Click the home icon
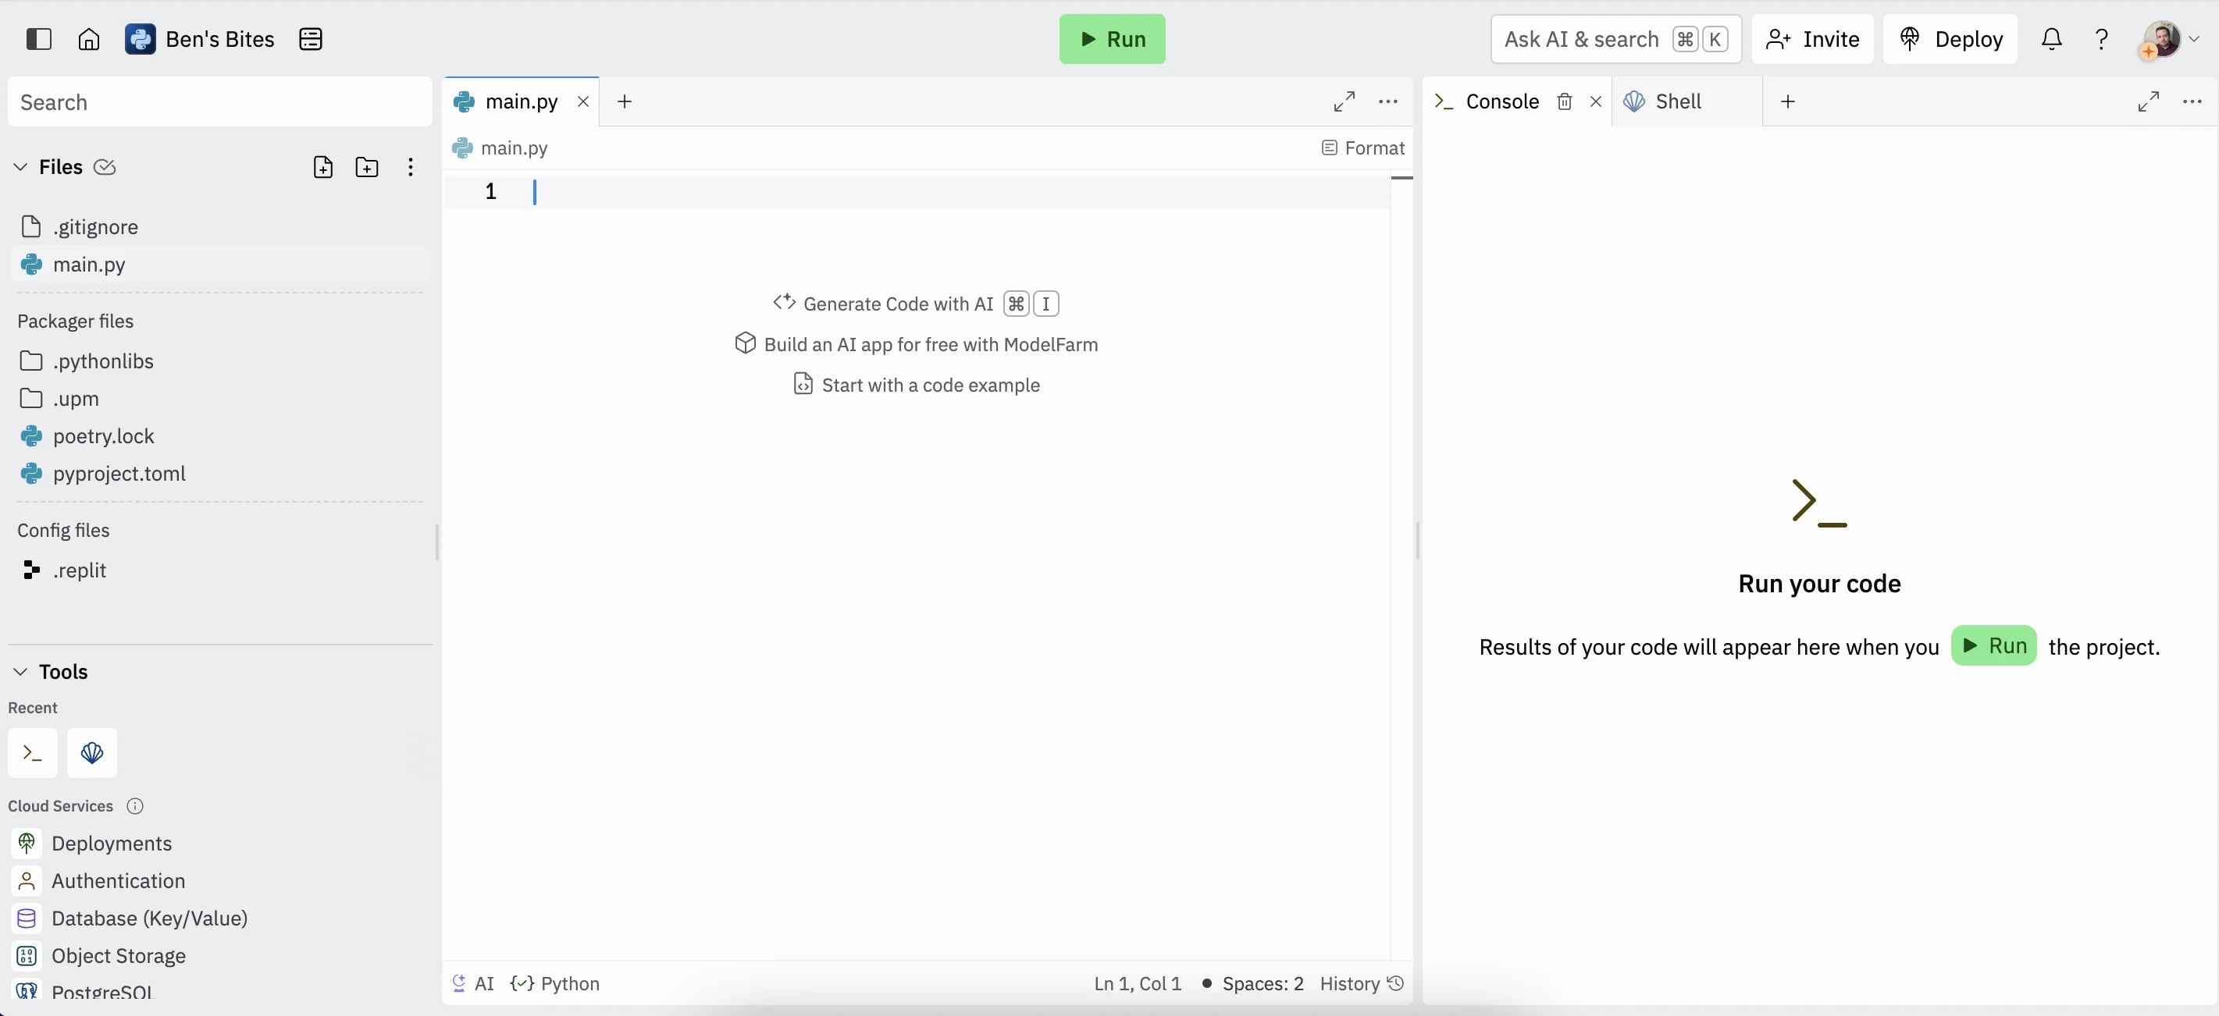This screenshot has height=1016, width=2219. (89, 39)
